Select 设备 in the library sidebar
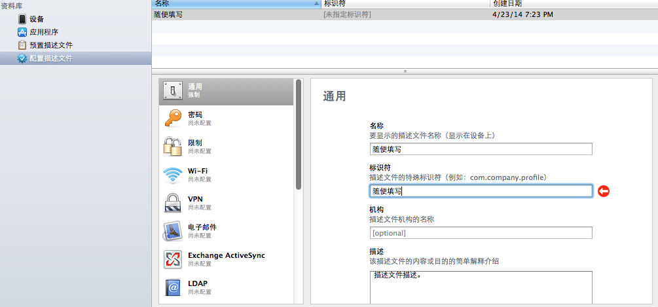Viewport: 658px width, 307px height. pos(36,19)
